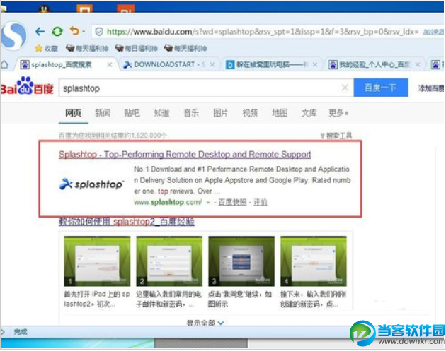Screen dimensions: 446x351
Task: Open the 教你如何使用 splashtop2 百度经验 result
Action: 127,222
